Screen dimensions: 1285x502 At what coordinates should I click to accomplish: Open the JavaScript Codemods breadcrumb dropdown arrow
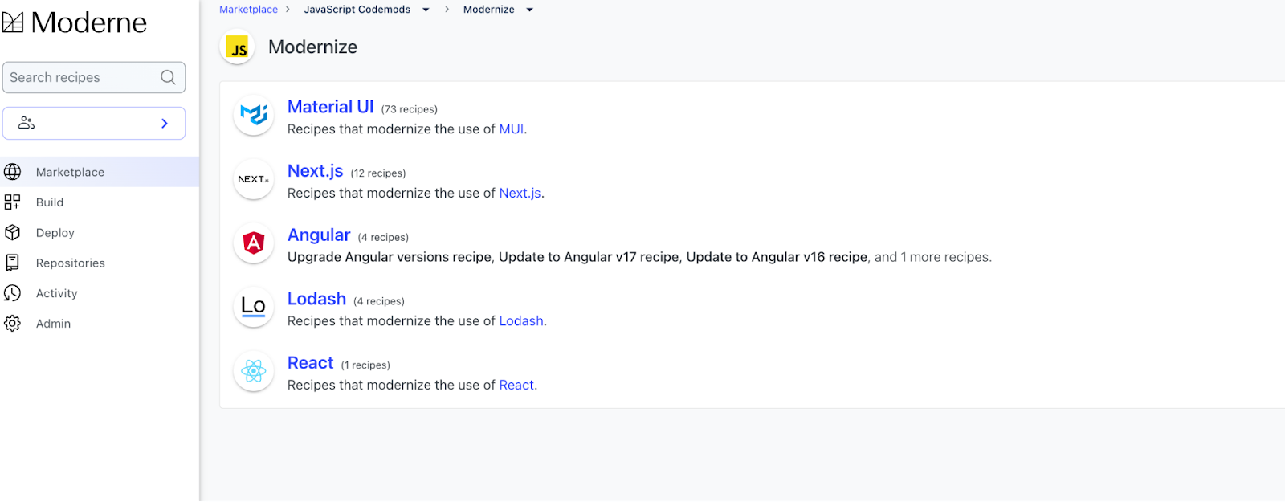[x=426, y=10]
